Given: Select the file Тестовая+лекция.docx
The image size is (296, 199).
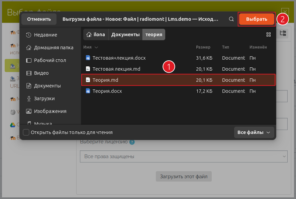Looking at the screenshot, I should (119, 58).
